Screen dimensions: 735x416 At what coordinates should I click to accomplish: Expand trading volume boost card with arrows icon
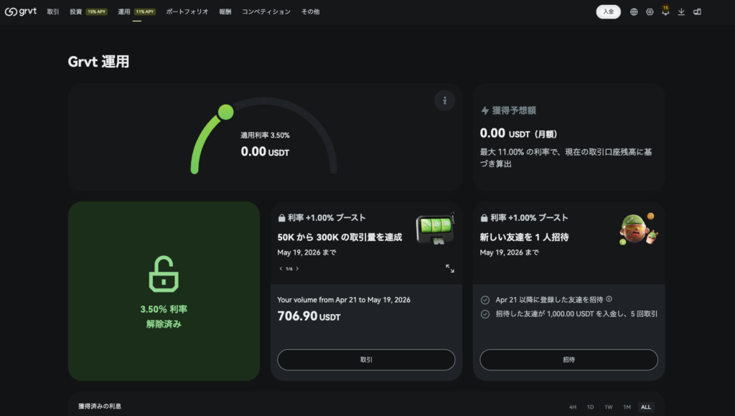pos(450,268)
